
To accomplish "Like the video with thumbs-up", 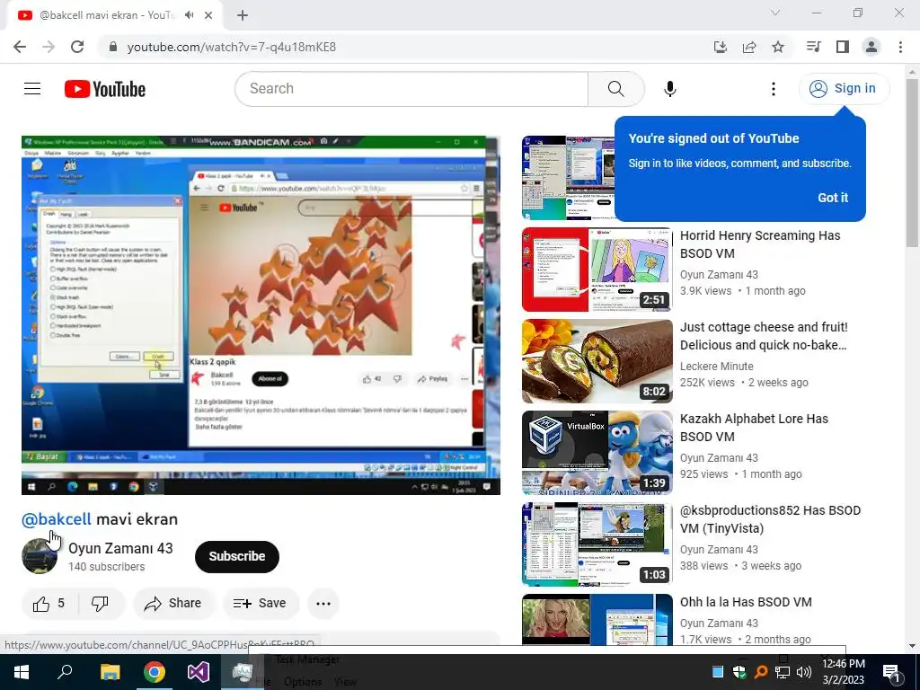I will pyautogui.click(x=49, y=603).
